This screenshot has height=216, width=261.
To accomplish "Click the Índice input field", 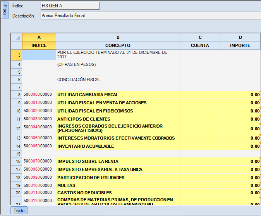I will (x=70, y=6).
